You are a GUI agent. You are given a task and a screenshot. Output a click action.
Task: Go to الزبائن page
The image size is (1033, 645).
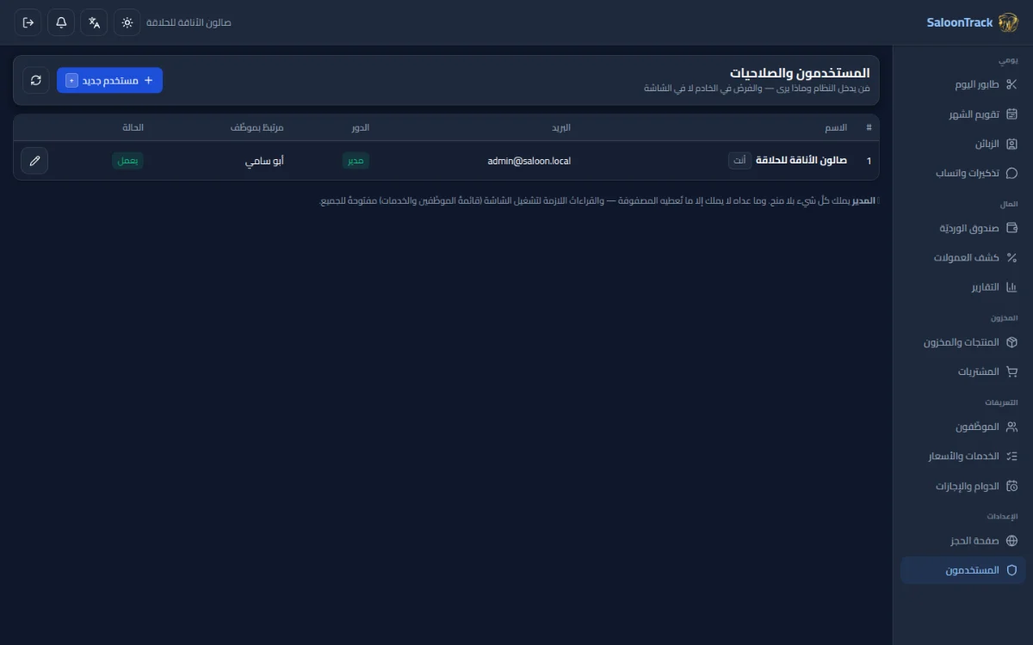963,144
